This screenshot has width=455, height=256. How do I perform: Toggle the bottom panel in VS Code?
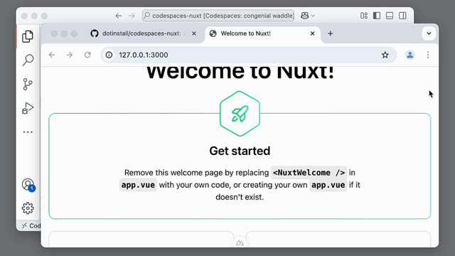[390, 16]
